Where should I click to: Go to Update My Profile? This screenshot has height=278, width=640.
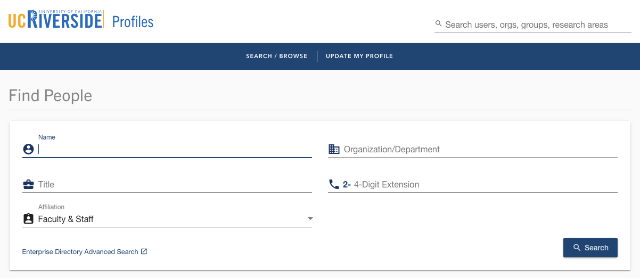click(359, 56)
